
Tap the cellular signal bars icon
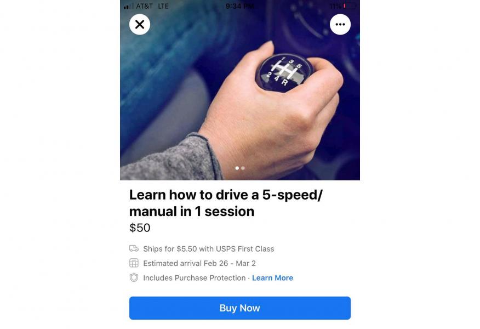pyautogui.click(x=129, y=6)
